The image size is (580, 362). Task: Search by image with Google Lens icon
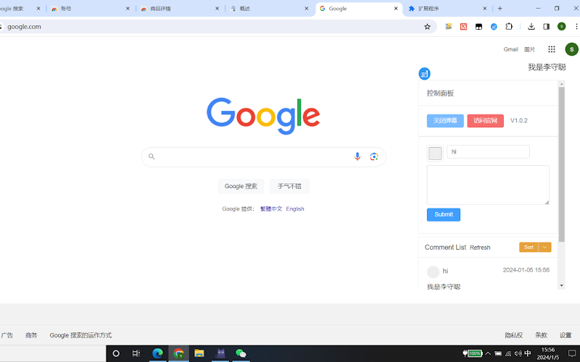coord(374,156)
